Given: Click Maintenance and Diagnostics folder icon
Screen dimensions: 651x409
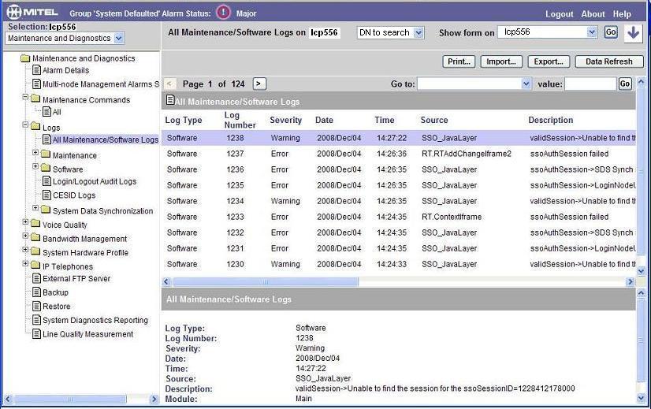Looking at the screenshot, I should click(x=26, y=58).
